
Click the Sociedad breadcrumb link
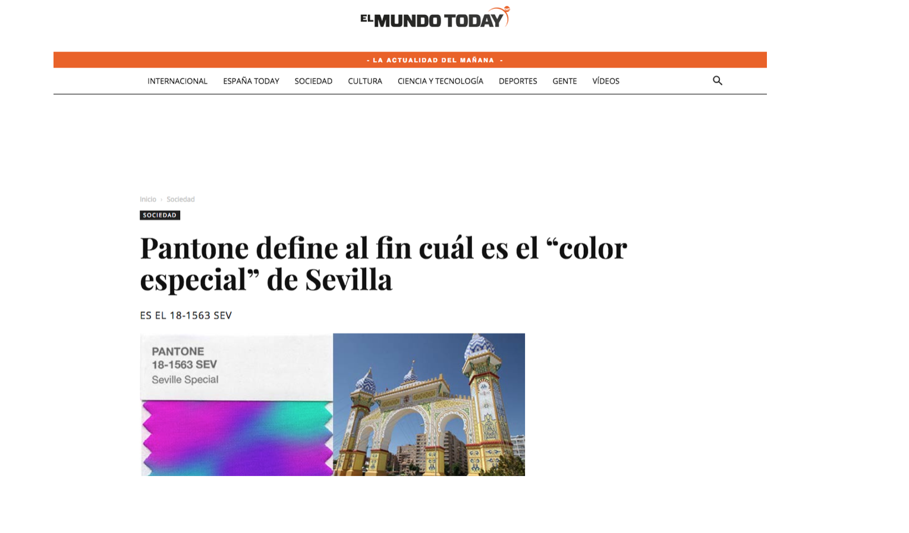coord(180,200)
